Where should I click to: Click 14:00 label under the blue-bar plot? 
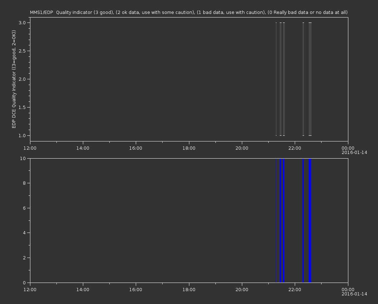(x=83, y=290)
